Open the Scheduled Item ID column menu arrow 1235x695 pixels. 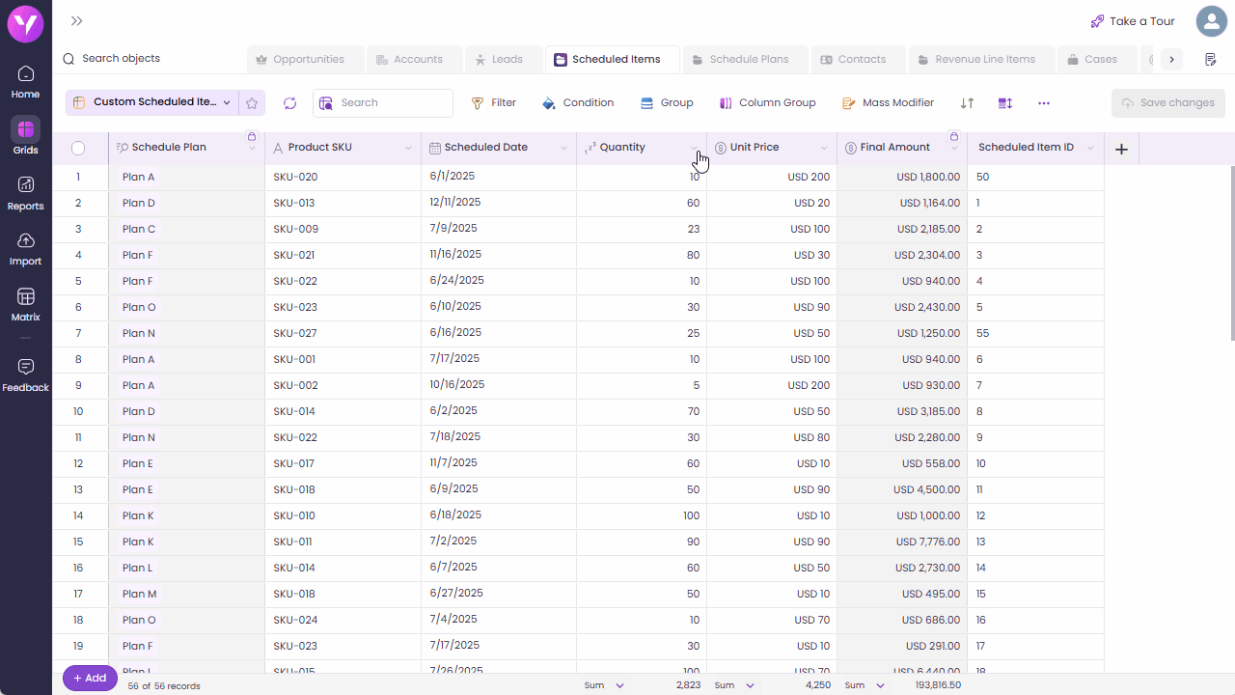pyautogui.click(x=1090, y=149)
